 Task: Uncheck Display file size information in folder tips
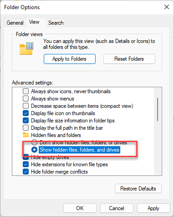pyautogui.click(x=26, y=121)
